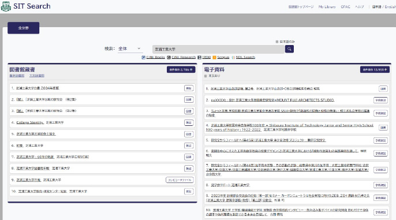Select the 全分野 tab

pyautogui.click(x=23, y=28)
